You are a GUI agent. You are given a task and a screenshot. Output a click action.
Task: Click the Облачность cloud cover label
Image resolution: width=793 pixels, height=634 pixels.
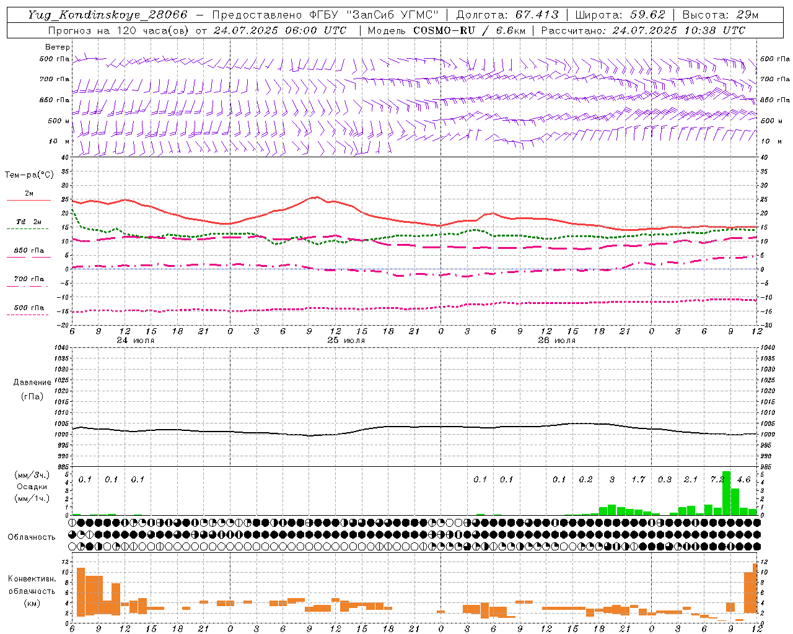point(32,537)
